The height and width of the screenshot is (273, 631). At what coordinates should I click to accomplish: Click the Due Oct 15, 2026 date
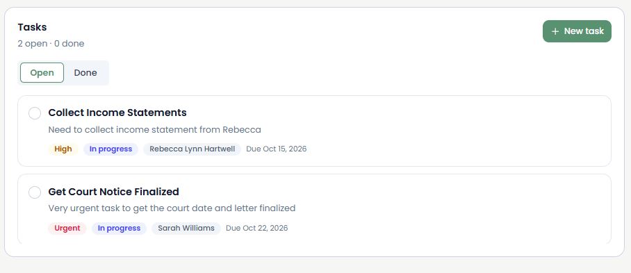coord(277,149)
